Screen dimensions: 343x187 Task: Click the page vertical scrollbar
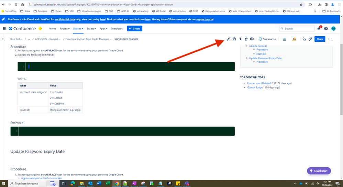point(342,79)
